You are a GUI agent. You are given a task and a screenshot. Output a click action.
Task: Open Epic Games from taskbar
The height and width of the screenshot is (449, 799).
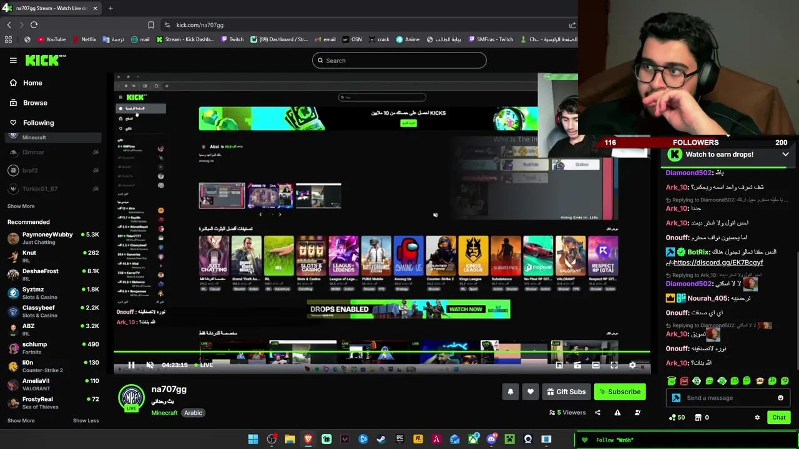pyautogui.click(x=399, y=440)
